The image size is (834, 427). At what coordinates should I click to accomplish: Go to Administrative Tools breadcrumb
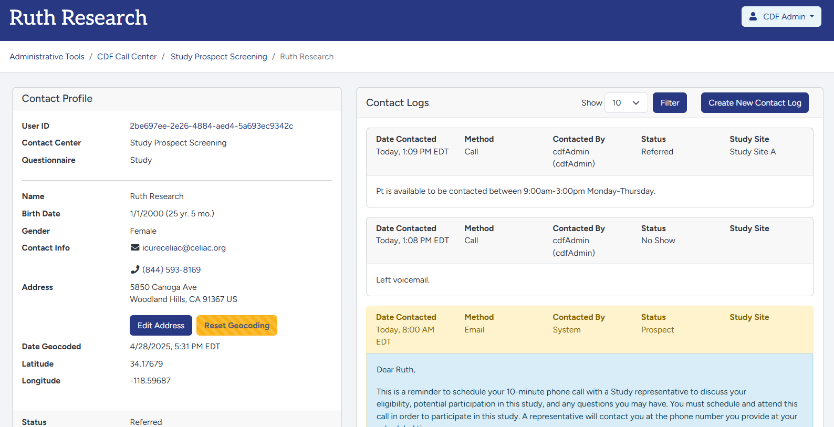(47, 57)
